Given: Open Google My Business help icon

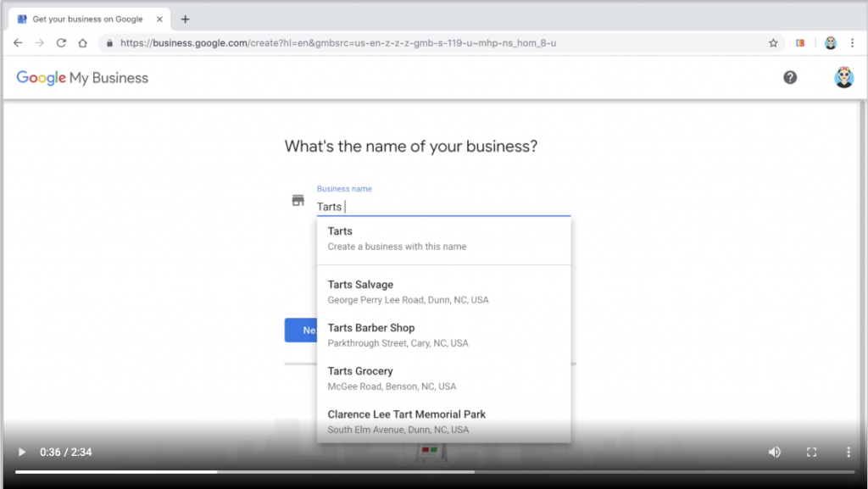Looking at the screenshot, I should pyautogui.click(x=790, y=77).
